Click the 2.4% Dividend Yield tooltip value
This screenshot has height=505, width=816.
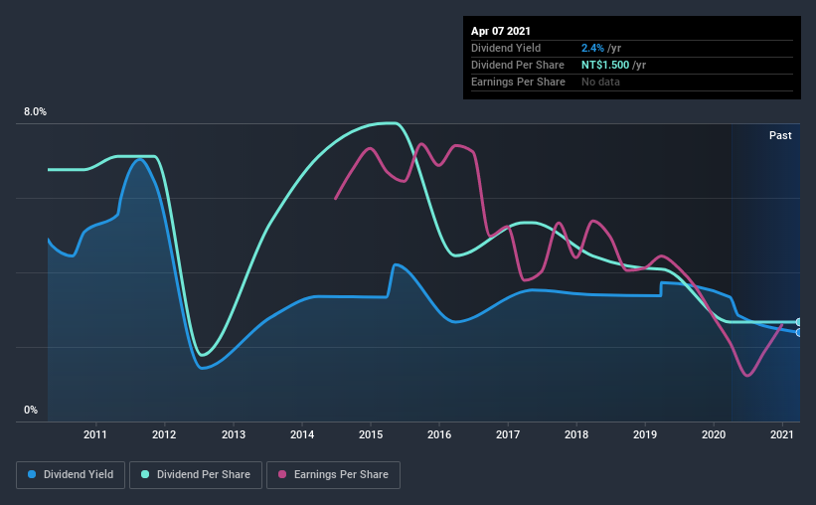pos(592,48)
